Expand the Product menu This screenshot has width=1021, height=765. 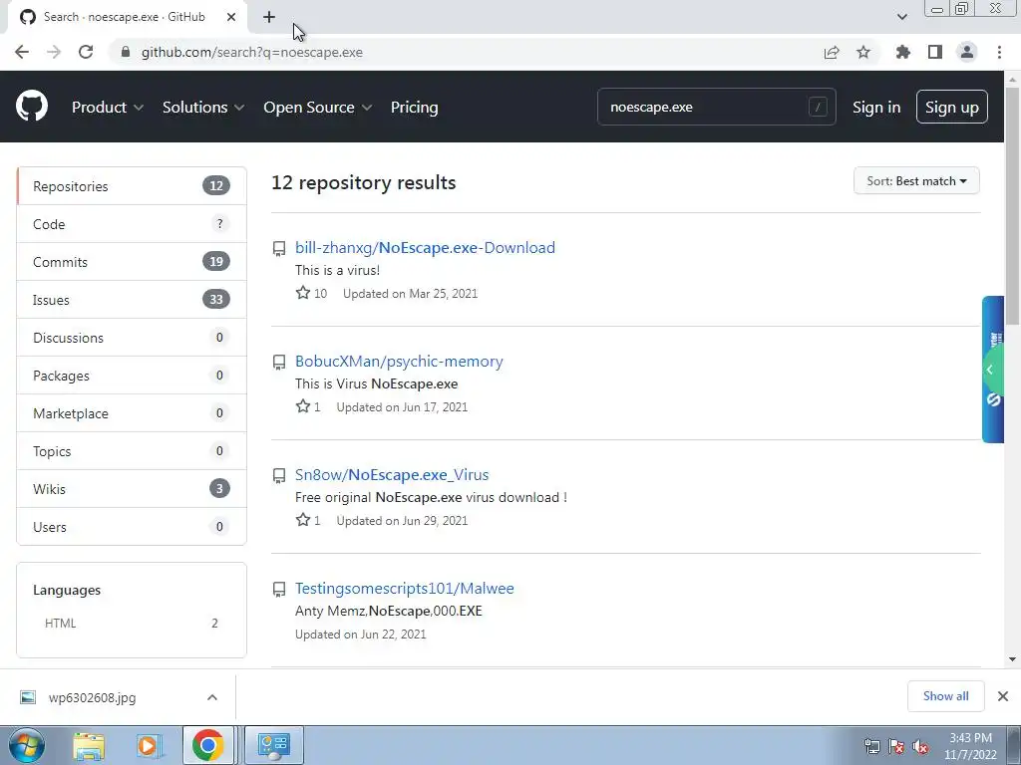point(108,108)
